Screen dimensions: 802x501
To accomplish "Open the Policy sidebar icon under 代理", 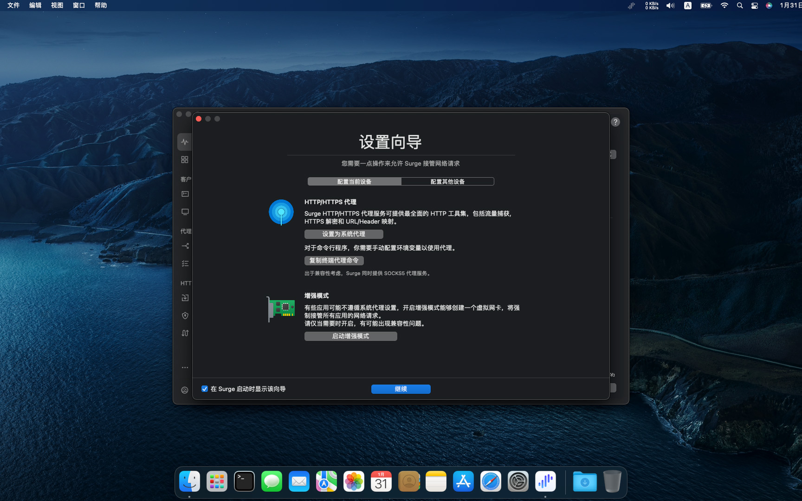I will click(x=185, y=246).
